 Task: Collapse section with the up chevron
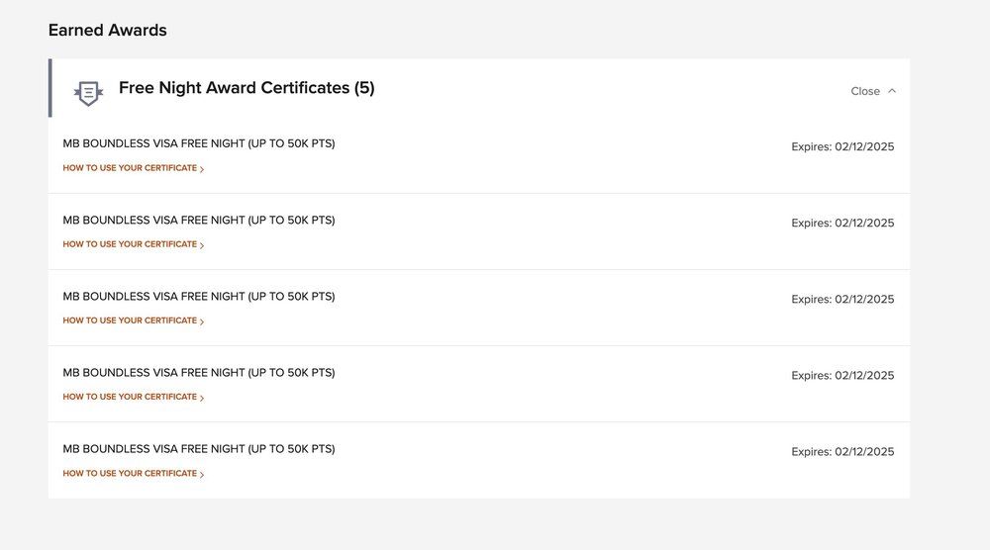pos(892,91)
